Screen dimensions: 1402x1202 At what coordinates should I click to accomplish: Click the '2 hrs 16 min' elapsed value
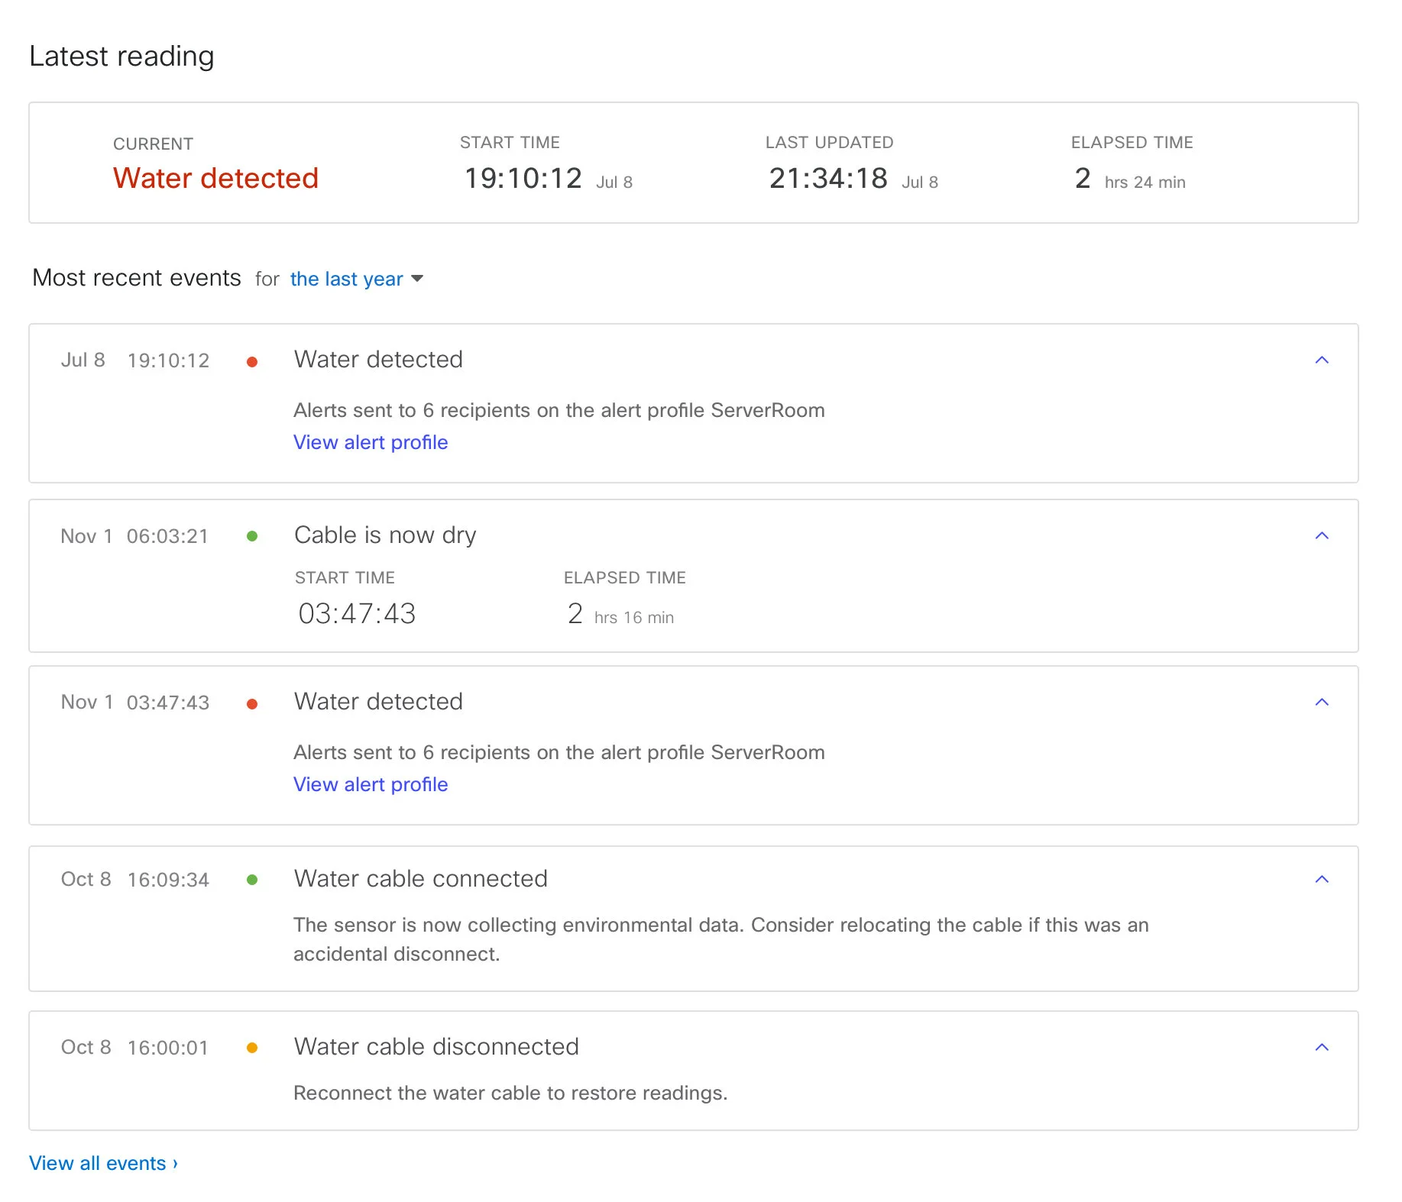(620, 614)
